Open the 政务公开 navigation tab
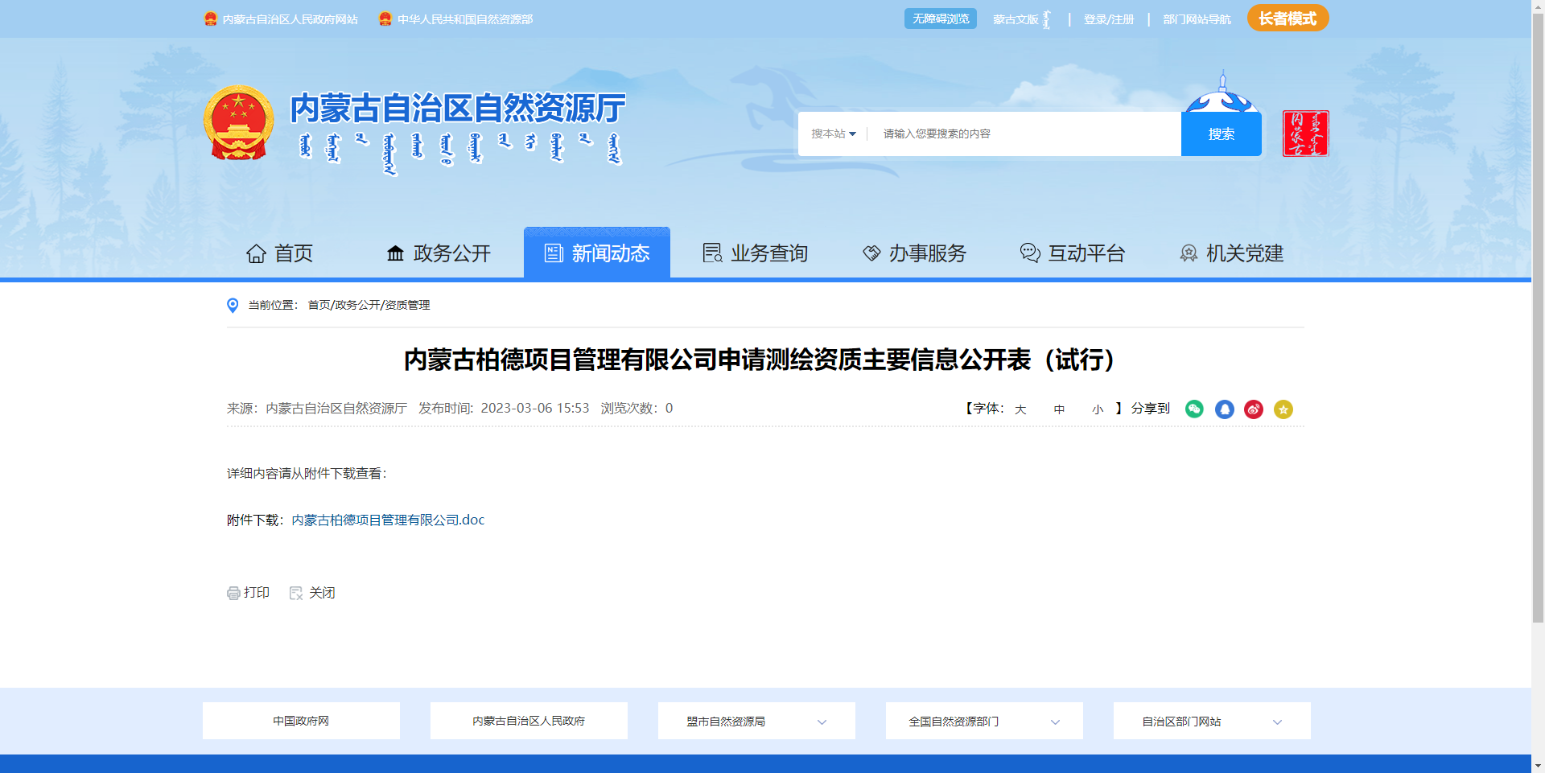The image size is (1545, 773). point(439,253)
